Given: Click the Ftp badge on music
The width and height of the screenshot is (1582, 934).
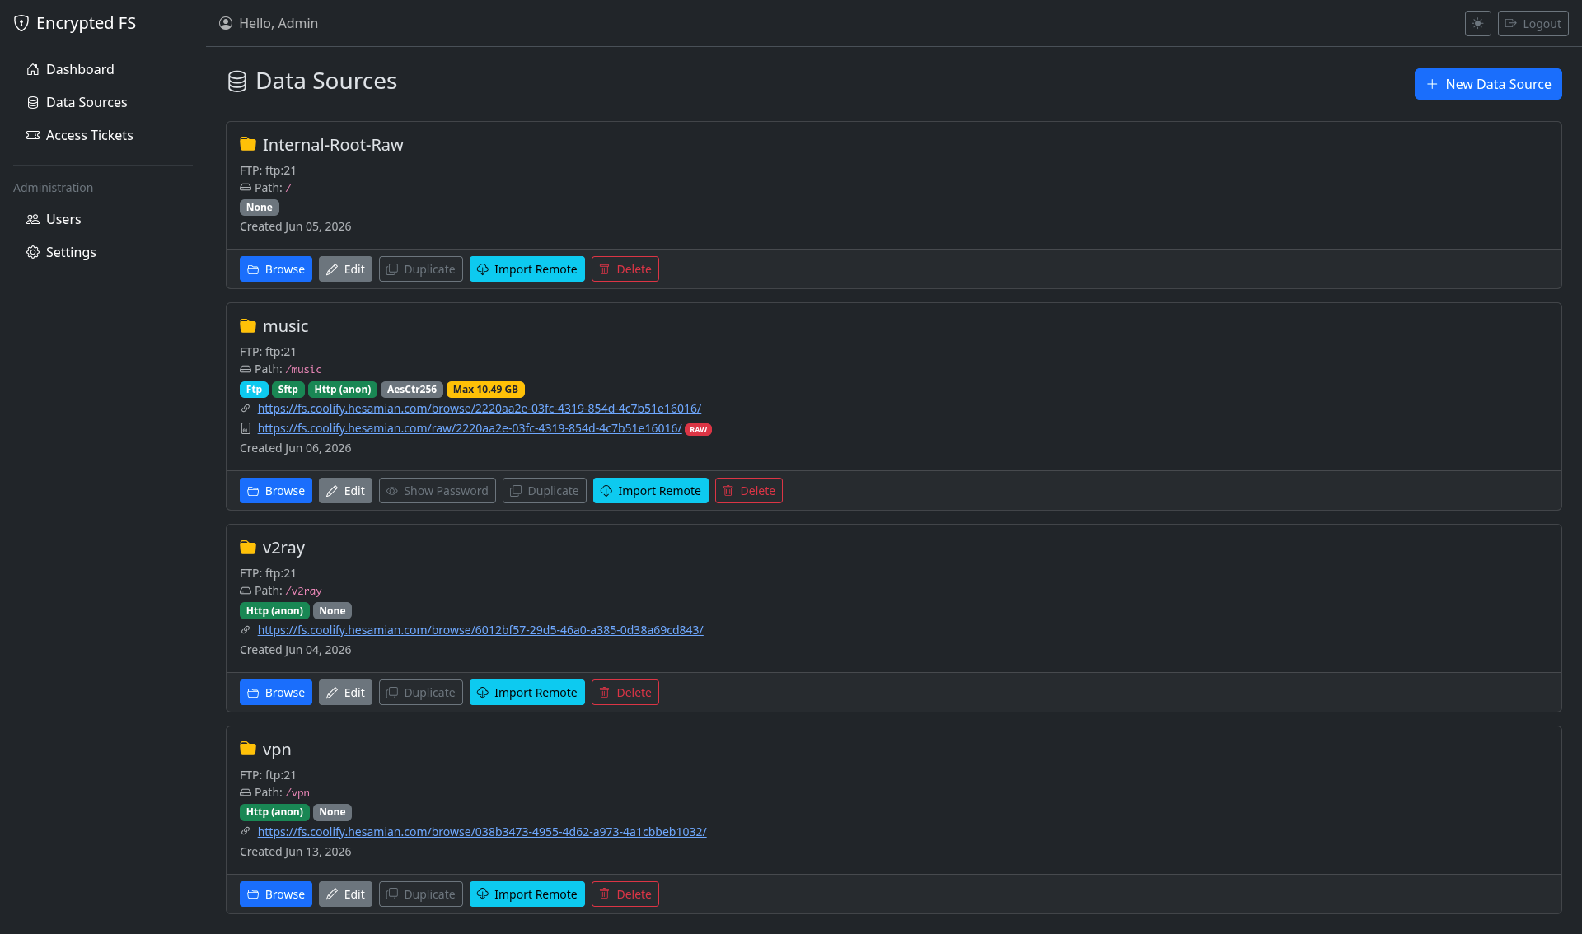Looking at the screenshot, I should [x=254, y=390].
